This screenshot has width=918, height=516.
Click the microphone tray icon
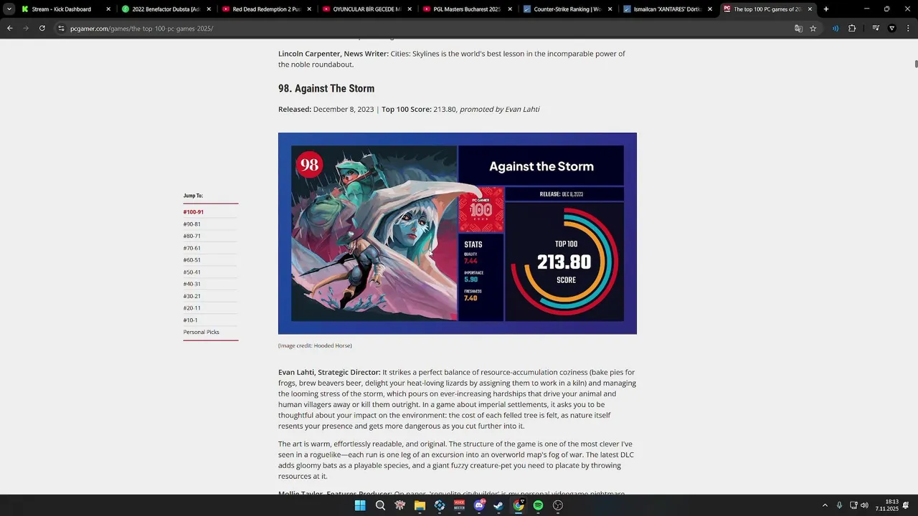pos(839,505)
